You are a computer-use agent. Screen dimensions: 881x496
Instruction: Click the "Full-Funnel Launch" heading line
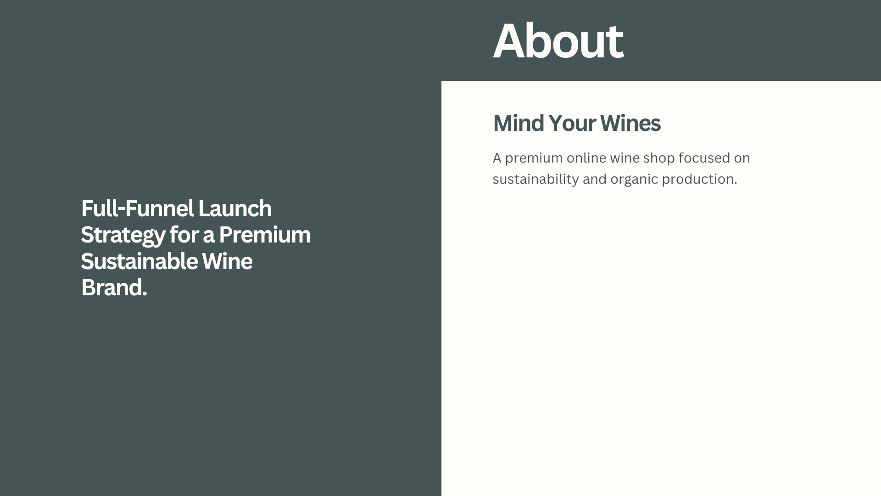pyautogui.click(x=176, y=209)
